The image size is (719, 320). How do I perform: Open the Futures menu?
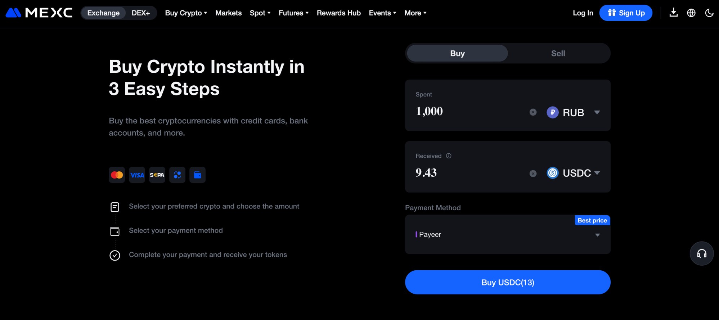tap(293, 13)
